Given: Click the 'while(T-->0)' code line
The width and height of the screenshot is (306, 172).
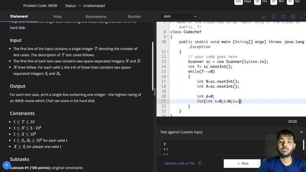Looking at the screenshot, I should coord(201,72).
